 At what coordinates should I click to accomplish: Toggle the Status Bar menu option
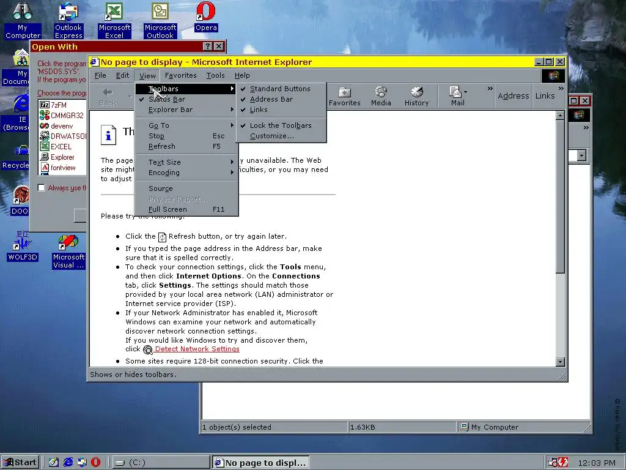click(186, 99)
